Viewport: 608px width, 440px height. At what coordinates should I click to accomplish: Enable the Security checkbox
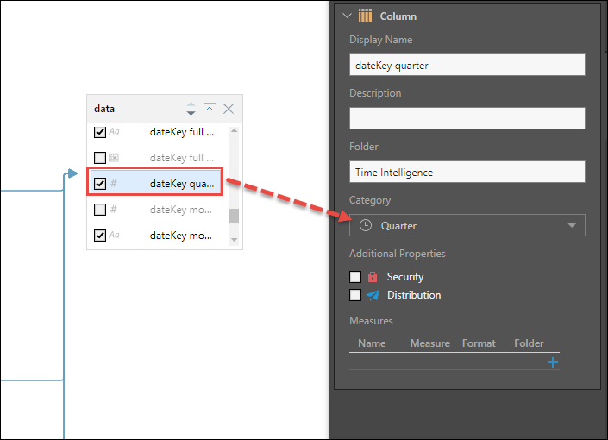click(x=355, y=277)
